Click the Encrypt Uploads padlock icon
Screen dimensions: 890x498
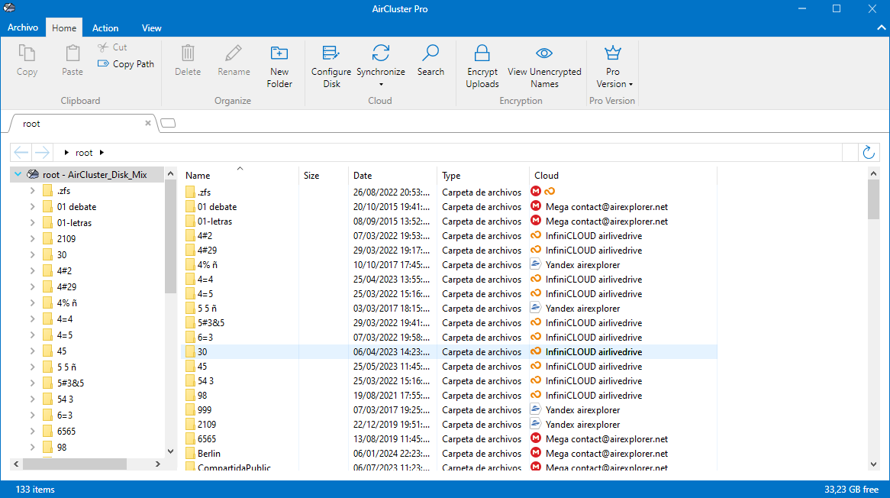pyautogui.click(x=482, y=53)
